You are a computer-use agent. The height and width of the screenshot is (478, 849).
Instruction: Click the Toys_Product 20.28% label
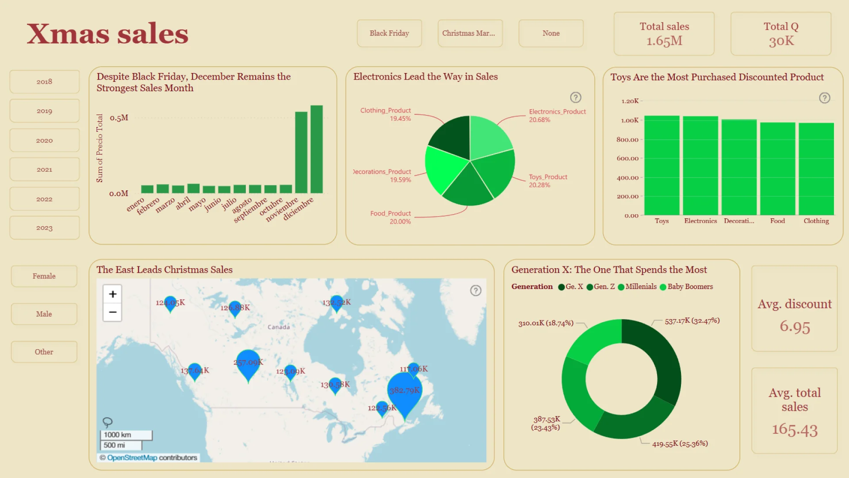548,181
